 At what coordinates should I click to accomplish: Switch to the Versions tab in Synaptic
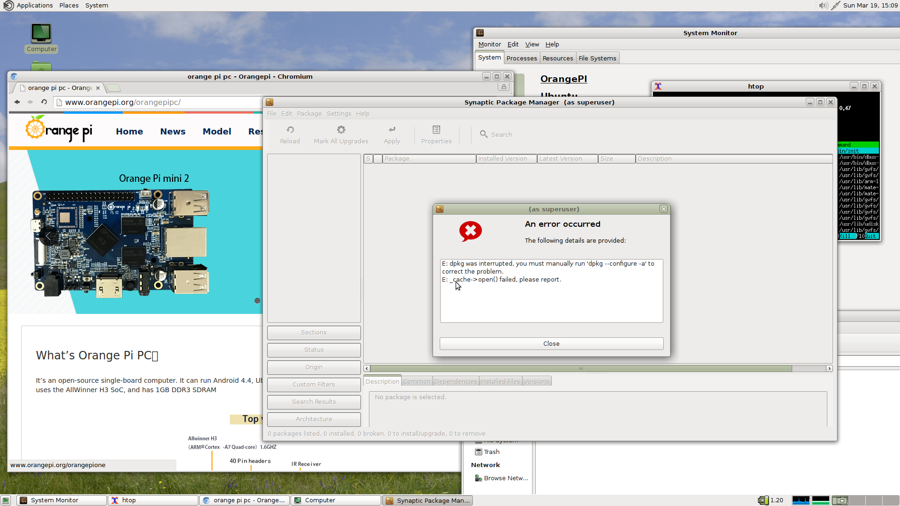(537, 381)
